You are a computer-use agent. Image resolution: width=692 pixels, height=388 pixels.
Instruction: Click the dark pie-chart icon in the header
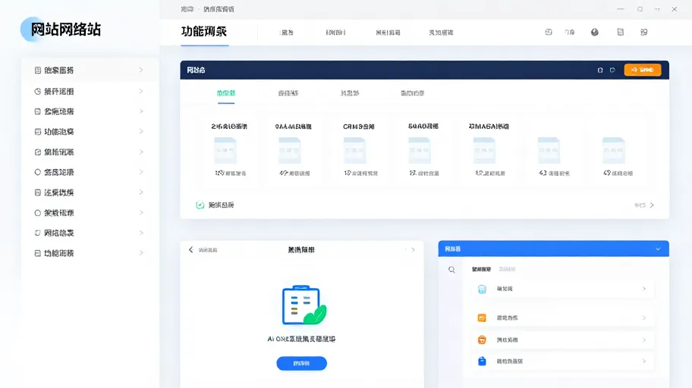click(594, 32)
